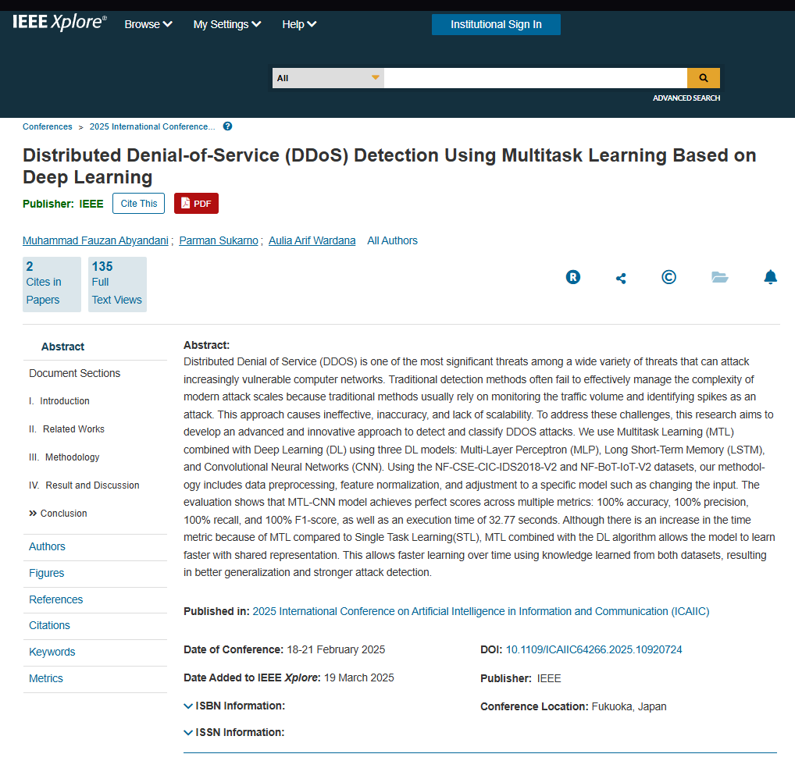This screenshot has height=761, width=795.
Task: Click the breadcrumb help question mark icon
Action: pos(228,126)
